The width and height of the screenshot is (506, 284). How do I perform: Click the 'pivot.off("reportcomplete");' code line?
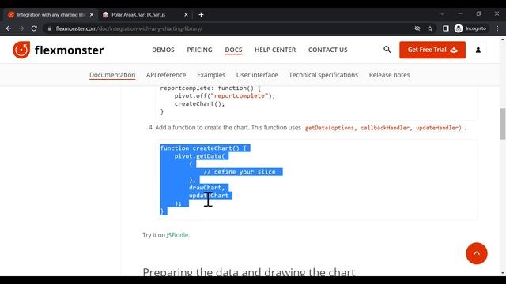225,95
